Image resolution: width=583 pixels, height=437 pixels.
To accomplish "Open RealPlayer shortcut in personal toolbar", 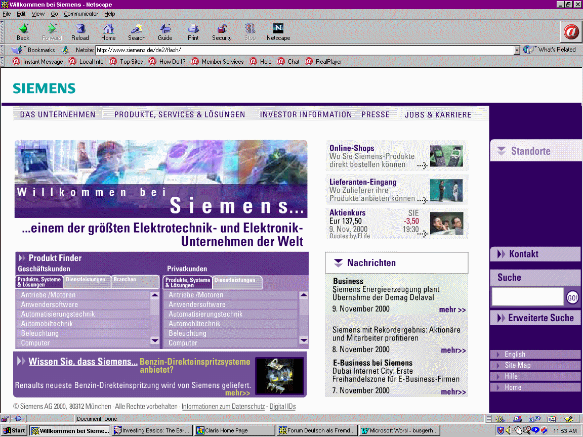I will 323,62.
